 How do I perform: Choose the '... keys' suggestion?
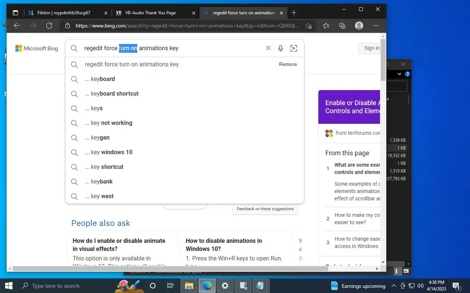pos(185,108)
